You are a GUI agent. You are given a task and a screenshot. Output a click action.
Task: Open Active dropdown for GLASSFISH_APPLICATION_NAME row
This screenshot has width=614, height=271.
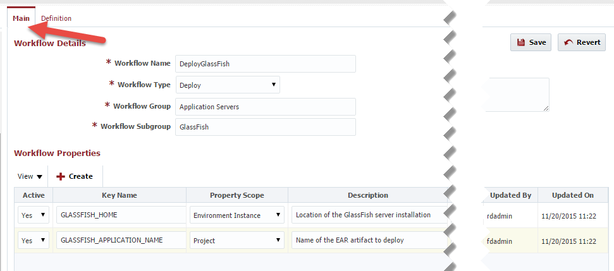34,240
